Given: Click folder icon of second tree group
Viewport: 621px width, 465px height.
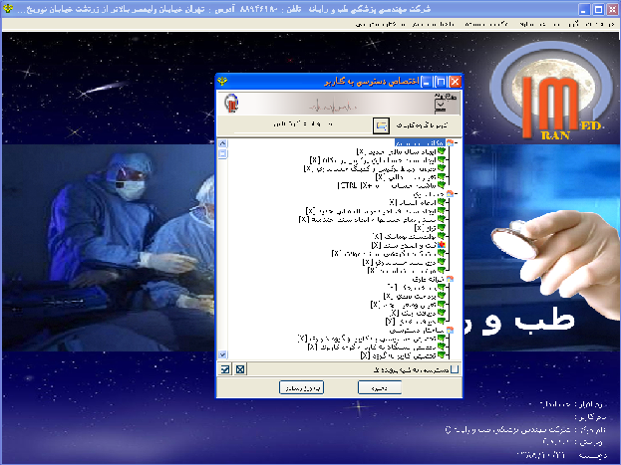Looking at the screenshot, I should click(450, 194).
